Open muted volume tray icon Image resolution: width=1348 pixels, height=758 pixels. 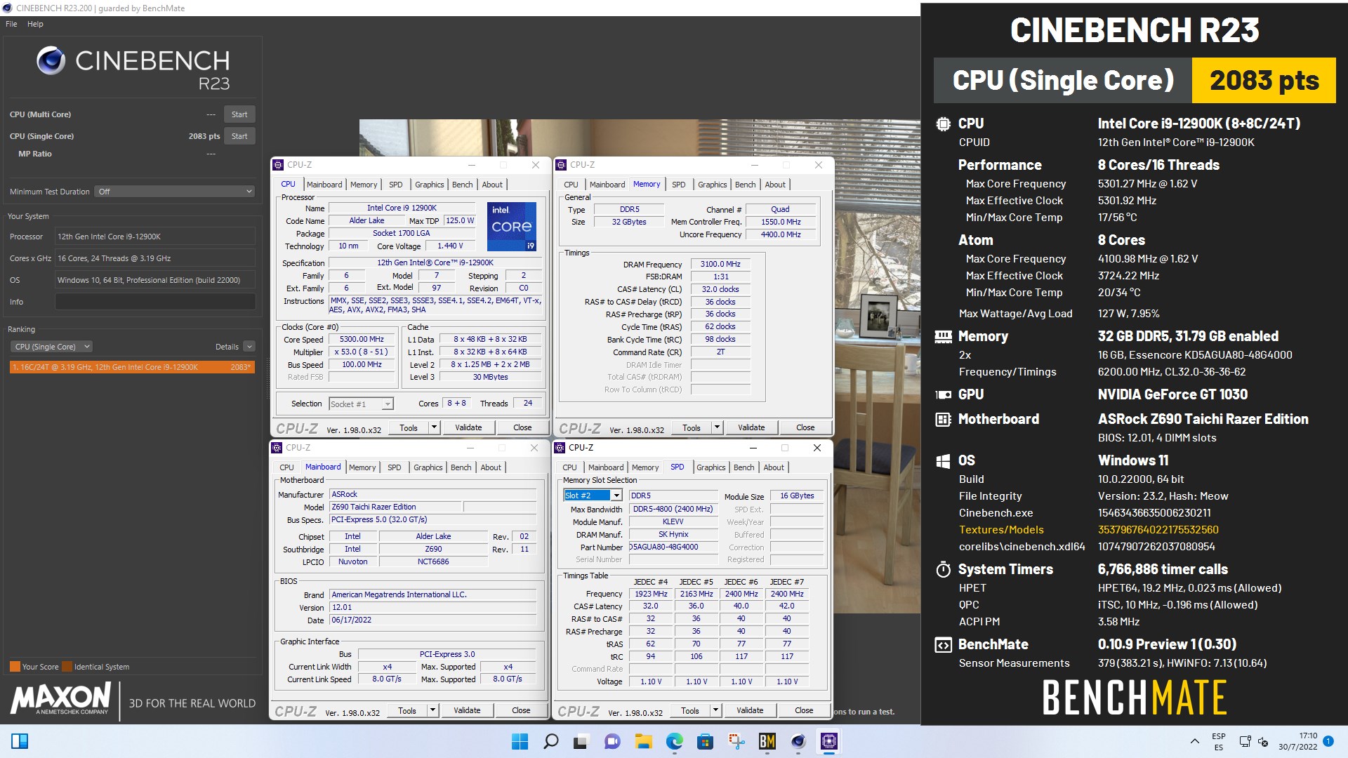1263,741
